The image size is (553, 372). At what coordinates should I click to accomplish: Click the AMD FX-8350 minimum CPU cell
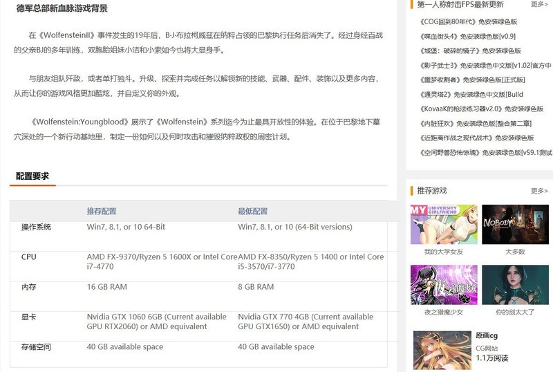[310, 262]
